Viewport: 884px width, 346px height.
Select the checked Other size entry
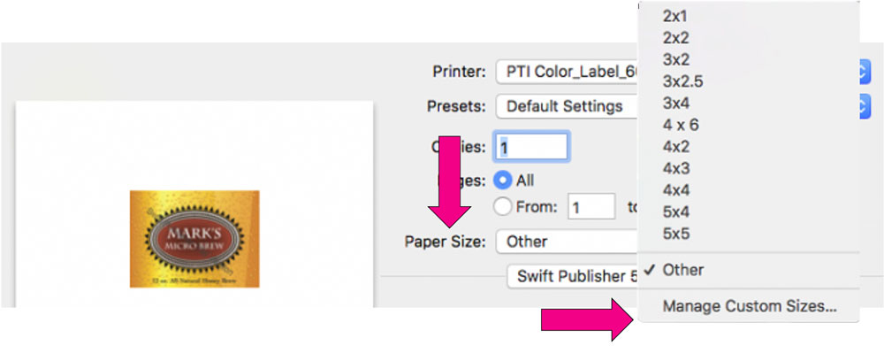click(x=749, y=270)
